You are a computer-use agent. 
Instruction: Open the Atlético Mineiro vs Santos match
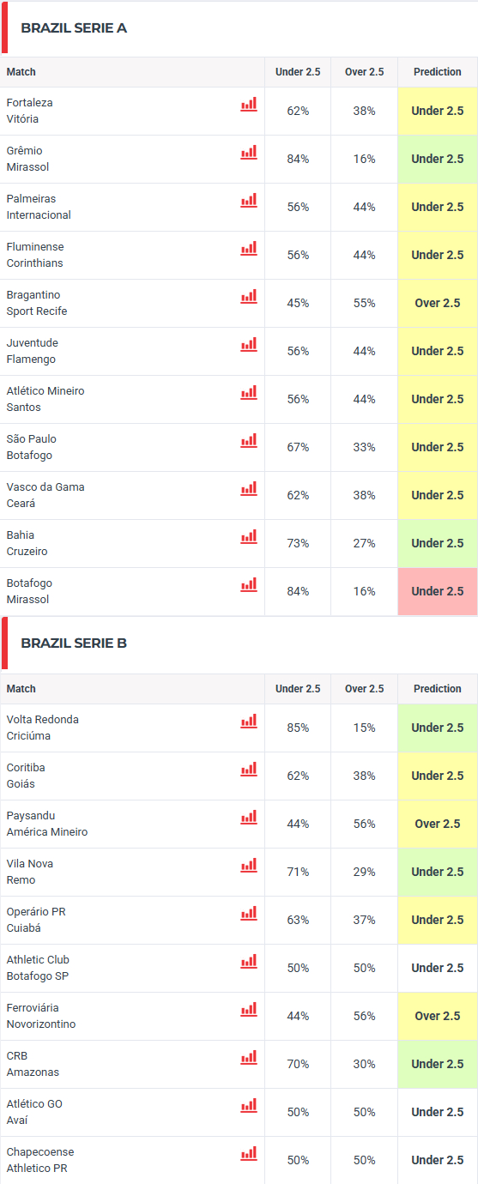click(45, 399)
